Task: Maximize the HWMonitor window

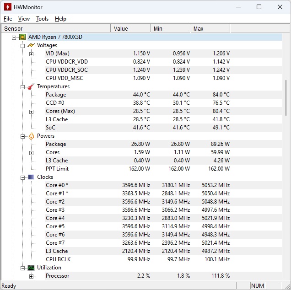Action: 259,7
